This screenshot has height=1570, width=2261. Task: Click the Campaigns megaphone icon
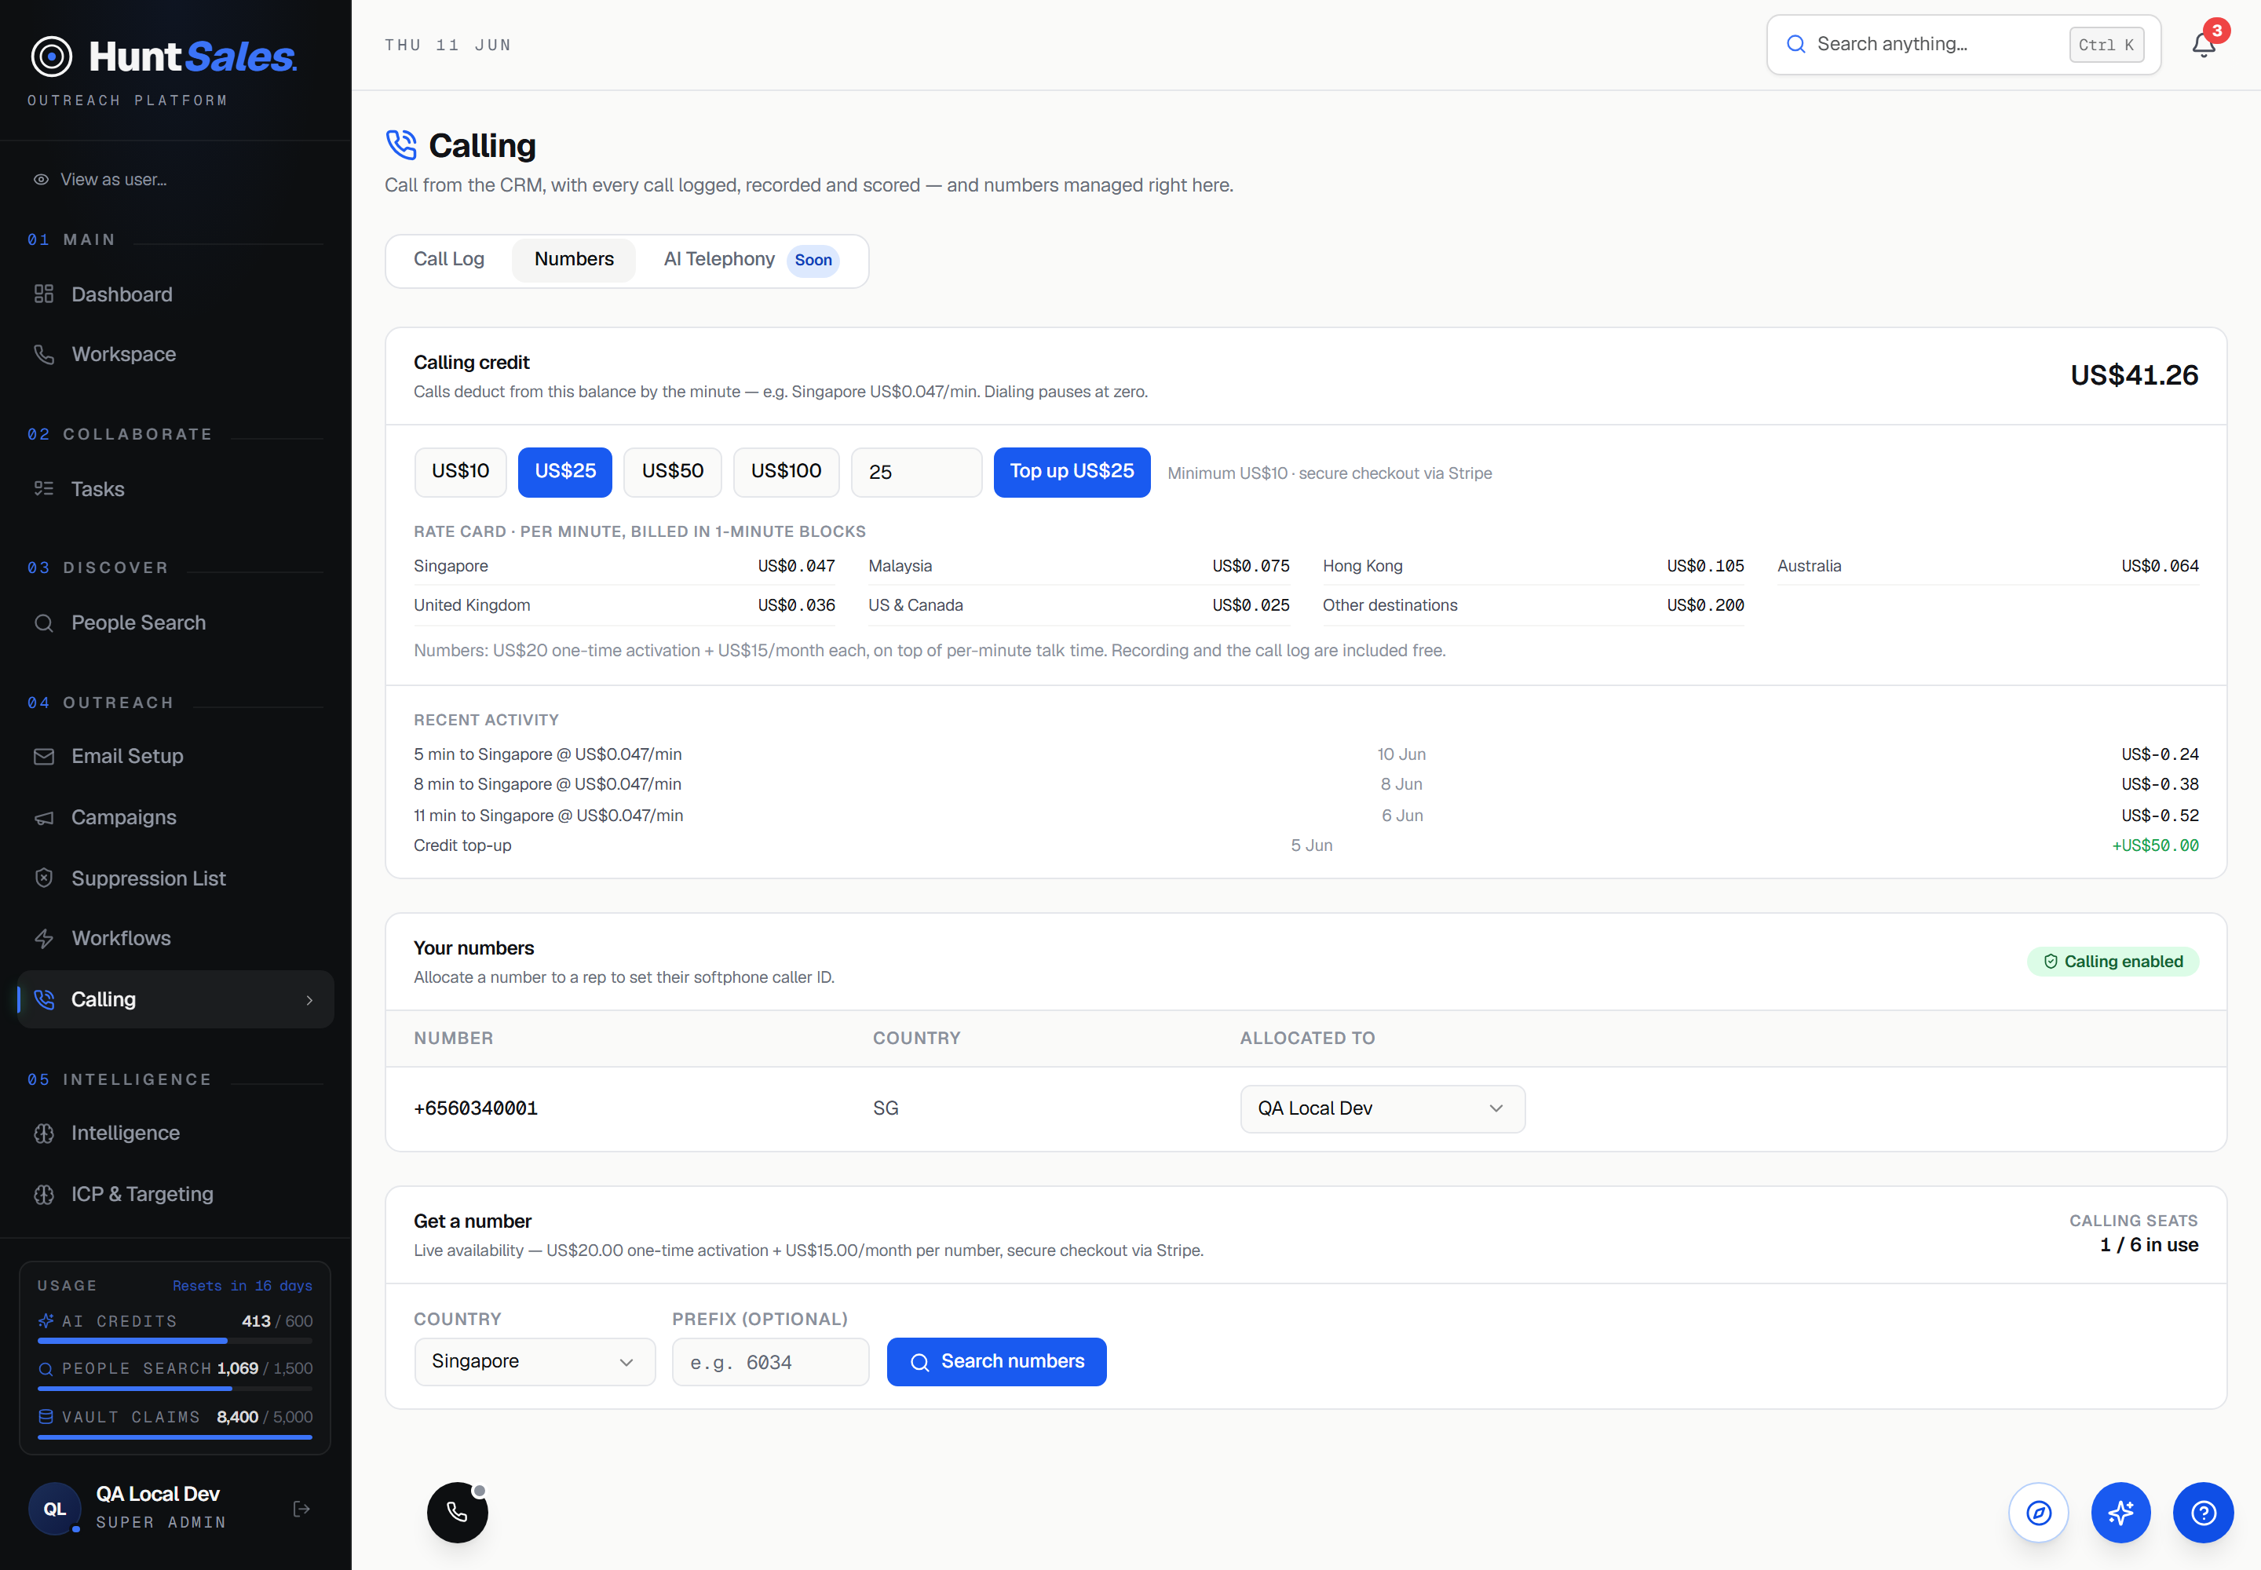pyautogui.click(x=43, y=817)
